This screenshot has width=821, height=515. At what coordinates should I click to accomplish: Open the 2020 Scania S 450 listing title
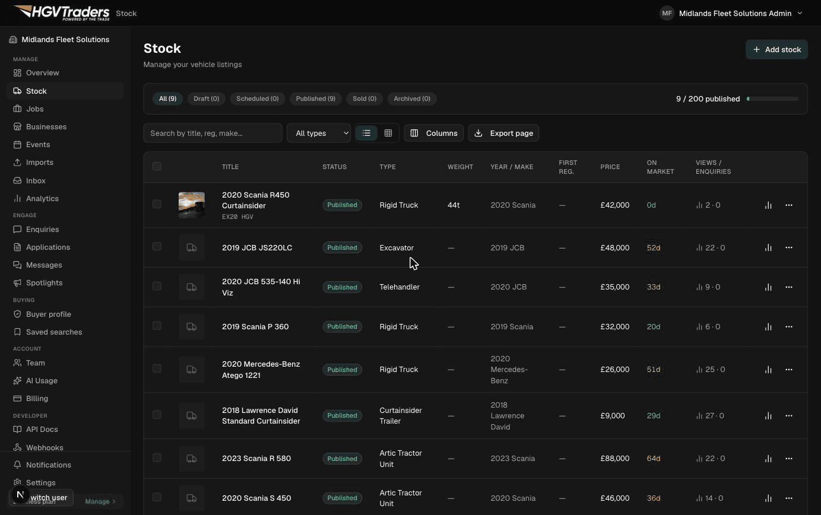point(256,498)
